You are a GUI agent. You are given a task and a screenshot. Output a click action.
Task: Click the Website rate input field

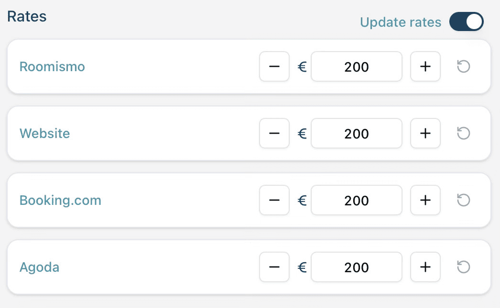pyautogui.click(x=357, y=133)
